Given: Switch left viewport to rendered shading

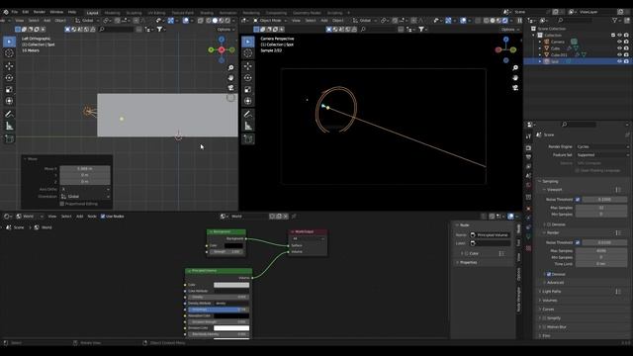Looking at the screenshot, I should pos(227,20).
